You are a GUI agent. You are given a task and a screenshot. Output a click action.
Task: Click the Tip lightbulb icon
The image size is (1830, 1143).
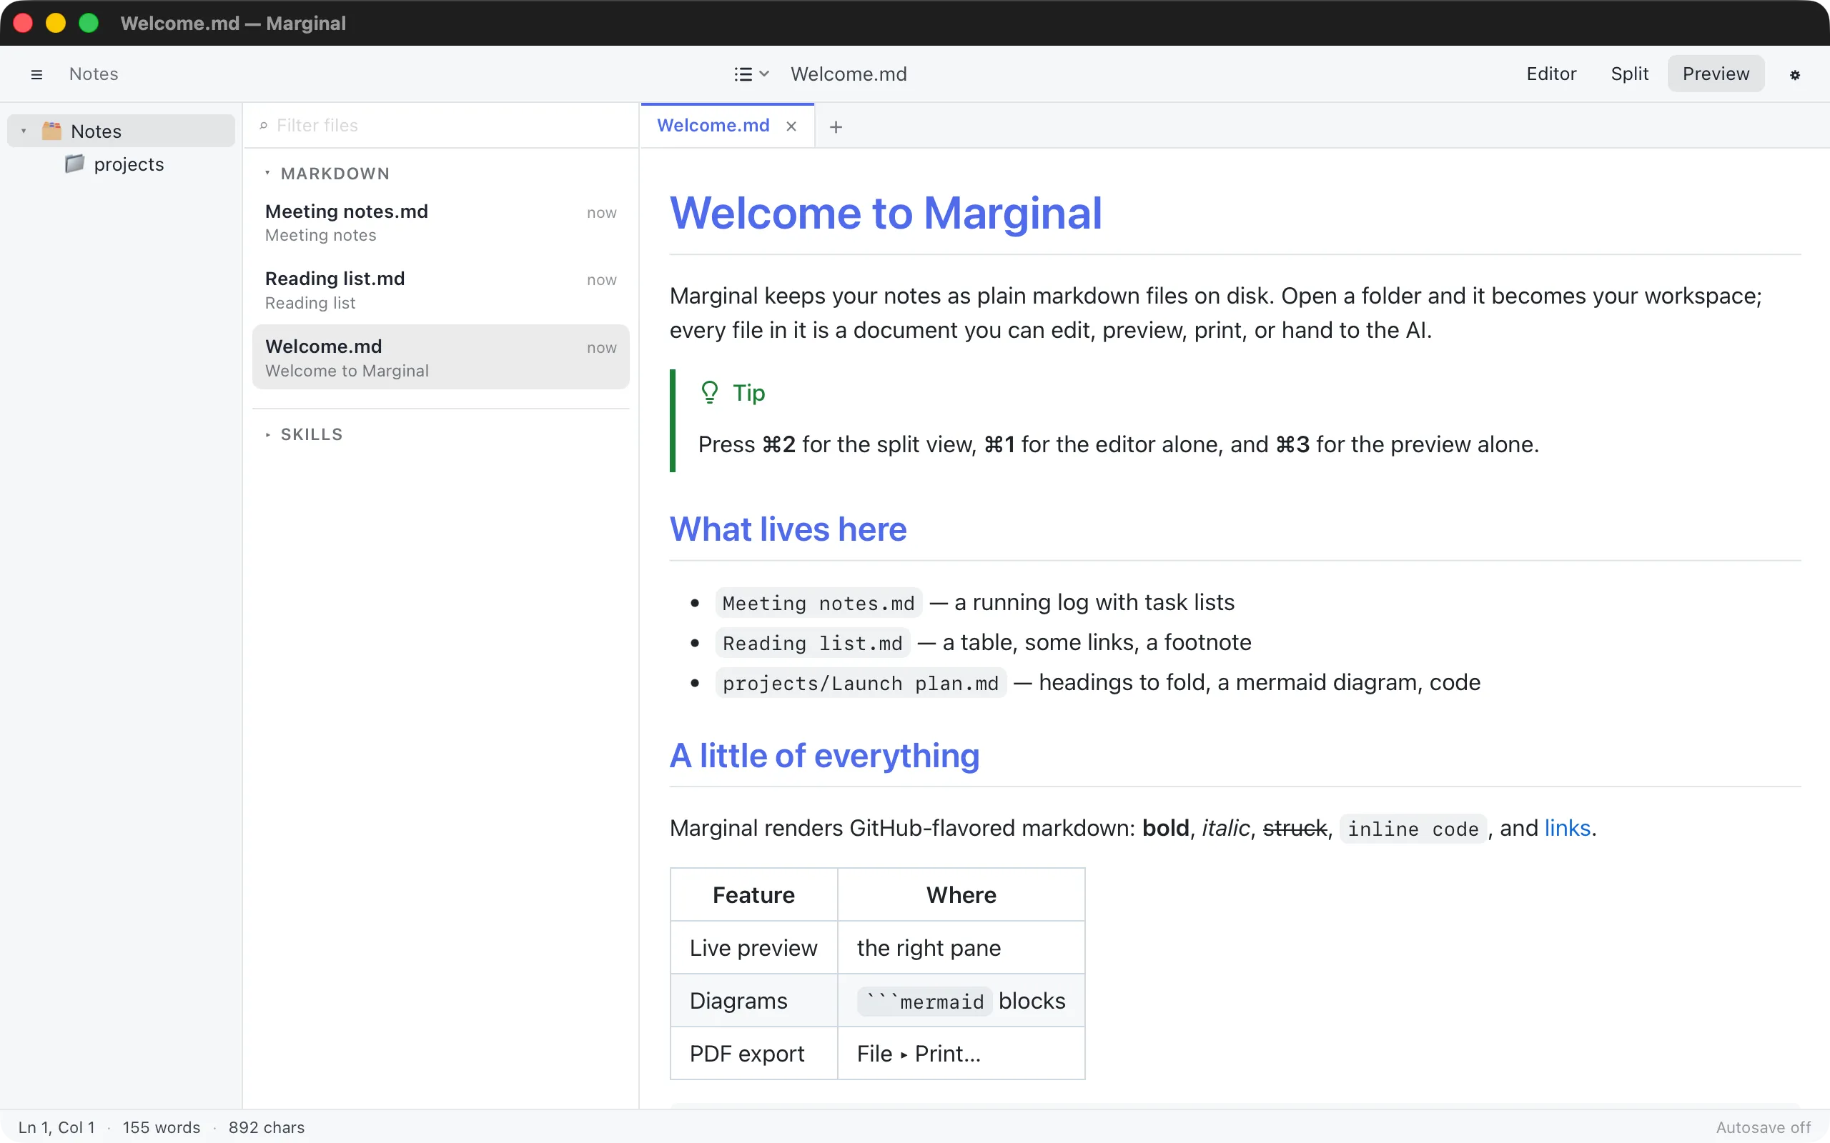(709, 392)
